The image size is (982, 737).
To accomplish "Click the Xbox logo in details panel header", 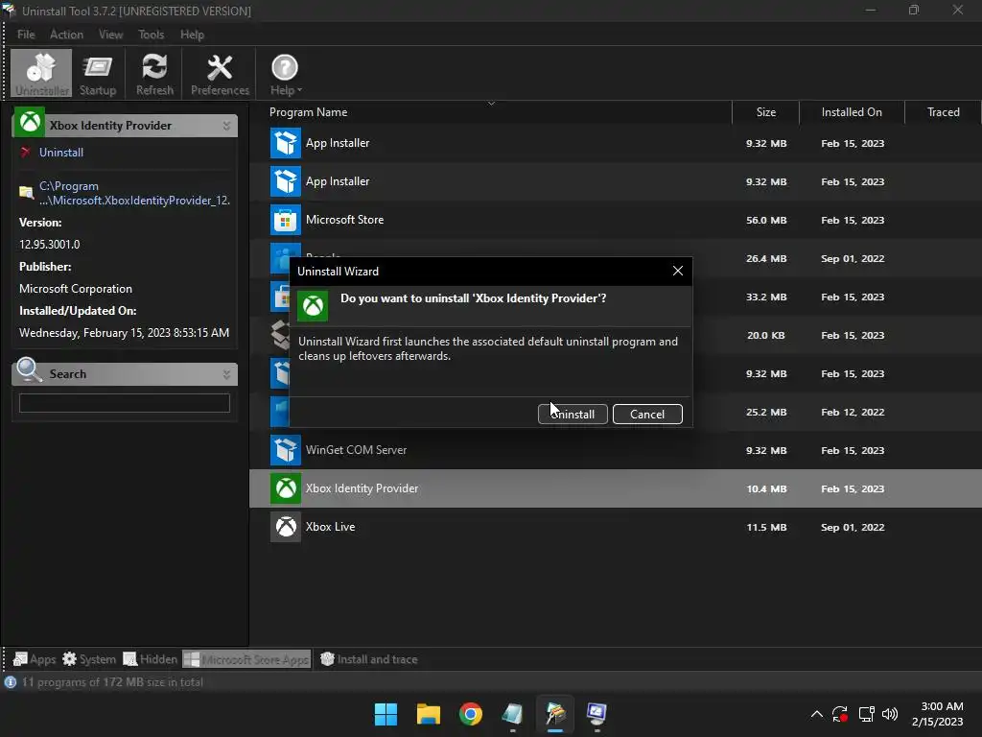I will (30, 122).
